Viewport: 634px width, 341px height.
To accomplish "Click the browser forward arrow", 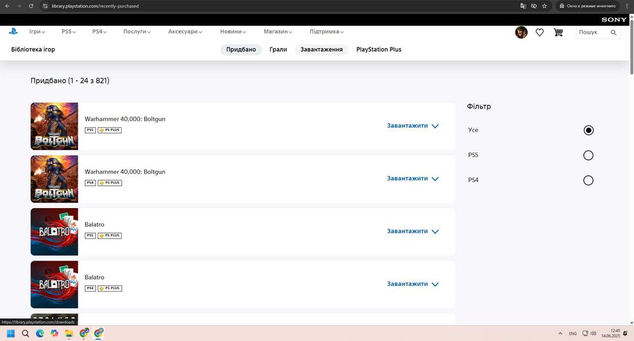I will 19,6.
